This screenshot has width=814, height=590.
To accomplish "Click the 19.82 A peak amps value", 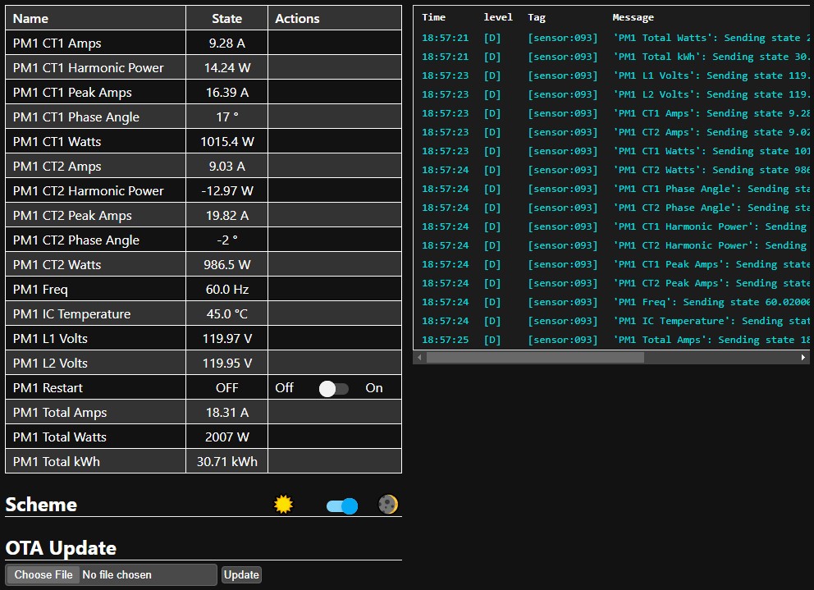I will pyautogui.click(x=227, y=216).
